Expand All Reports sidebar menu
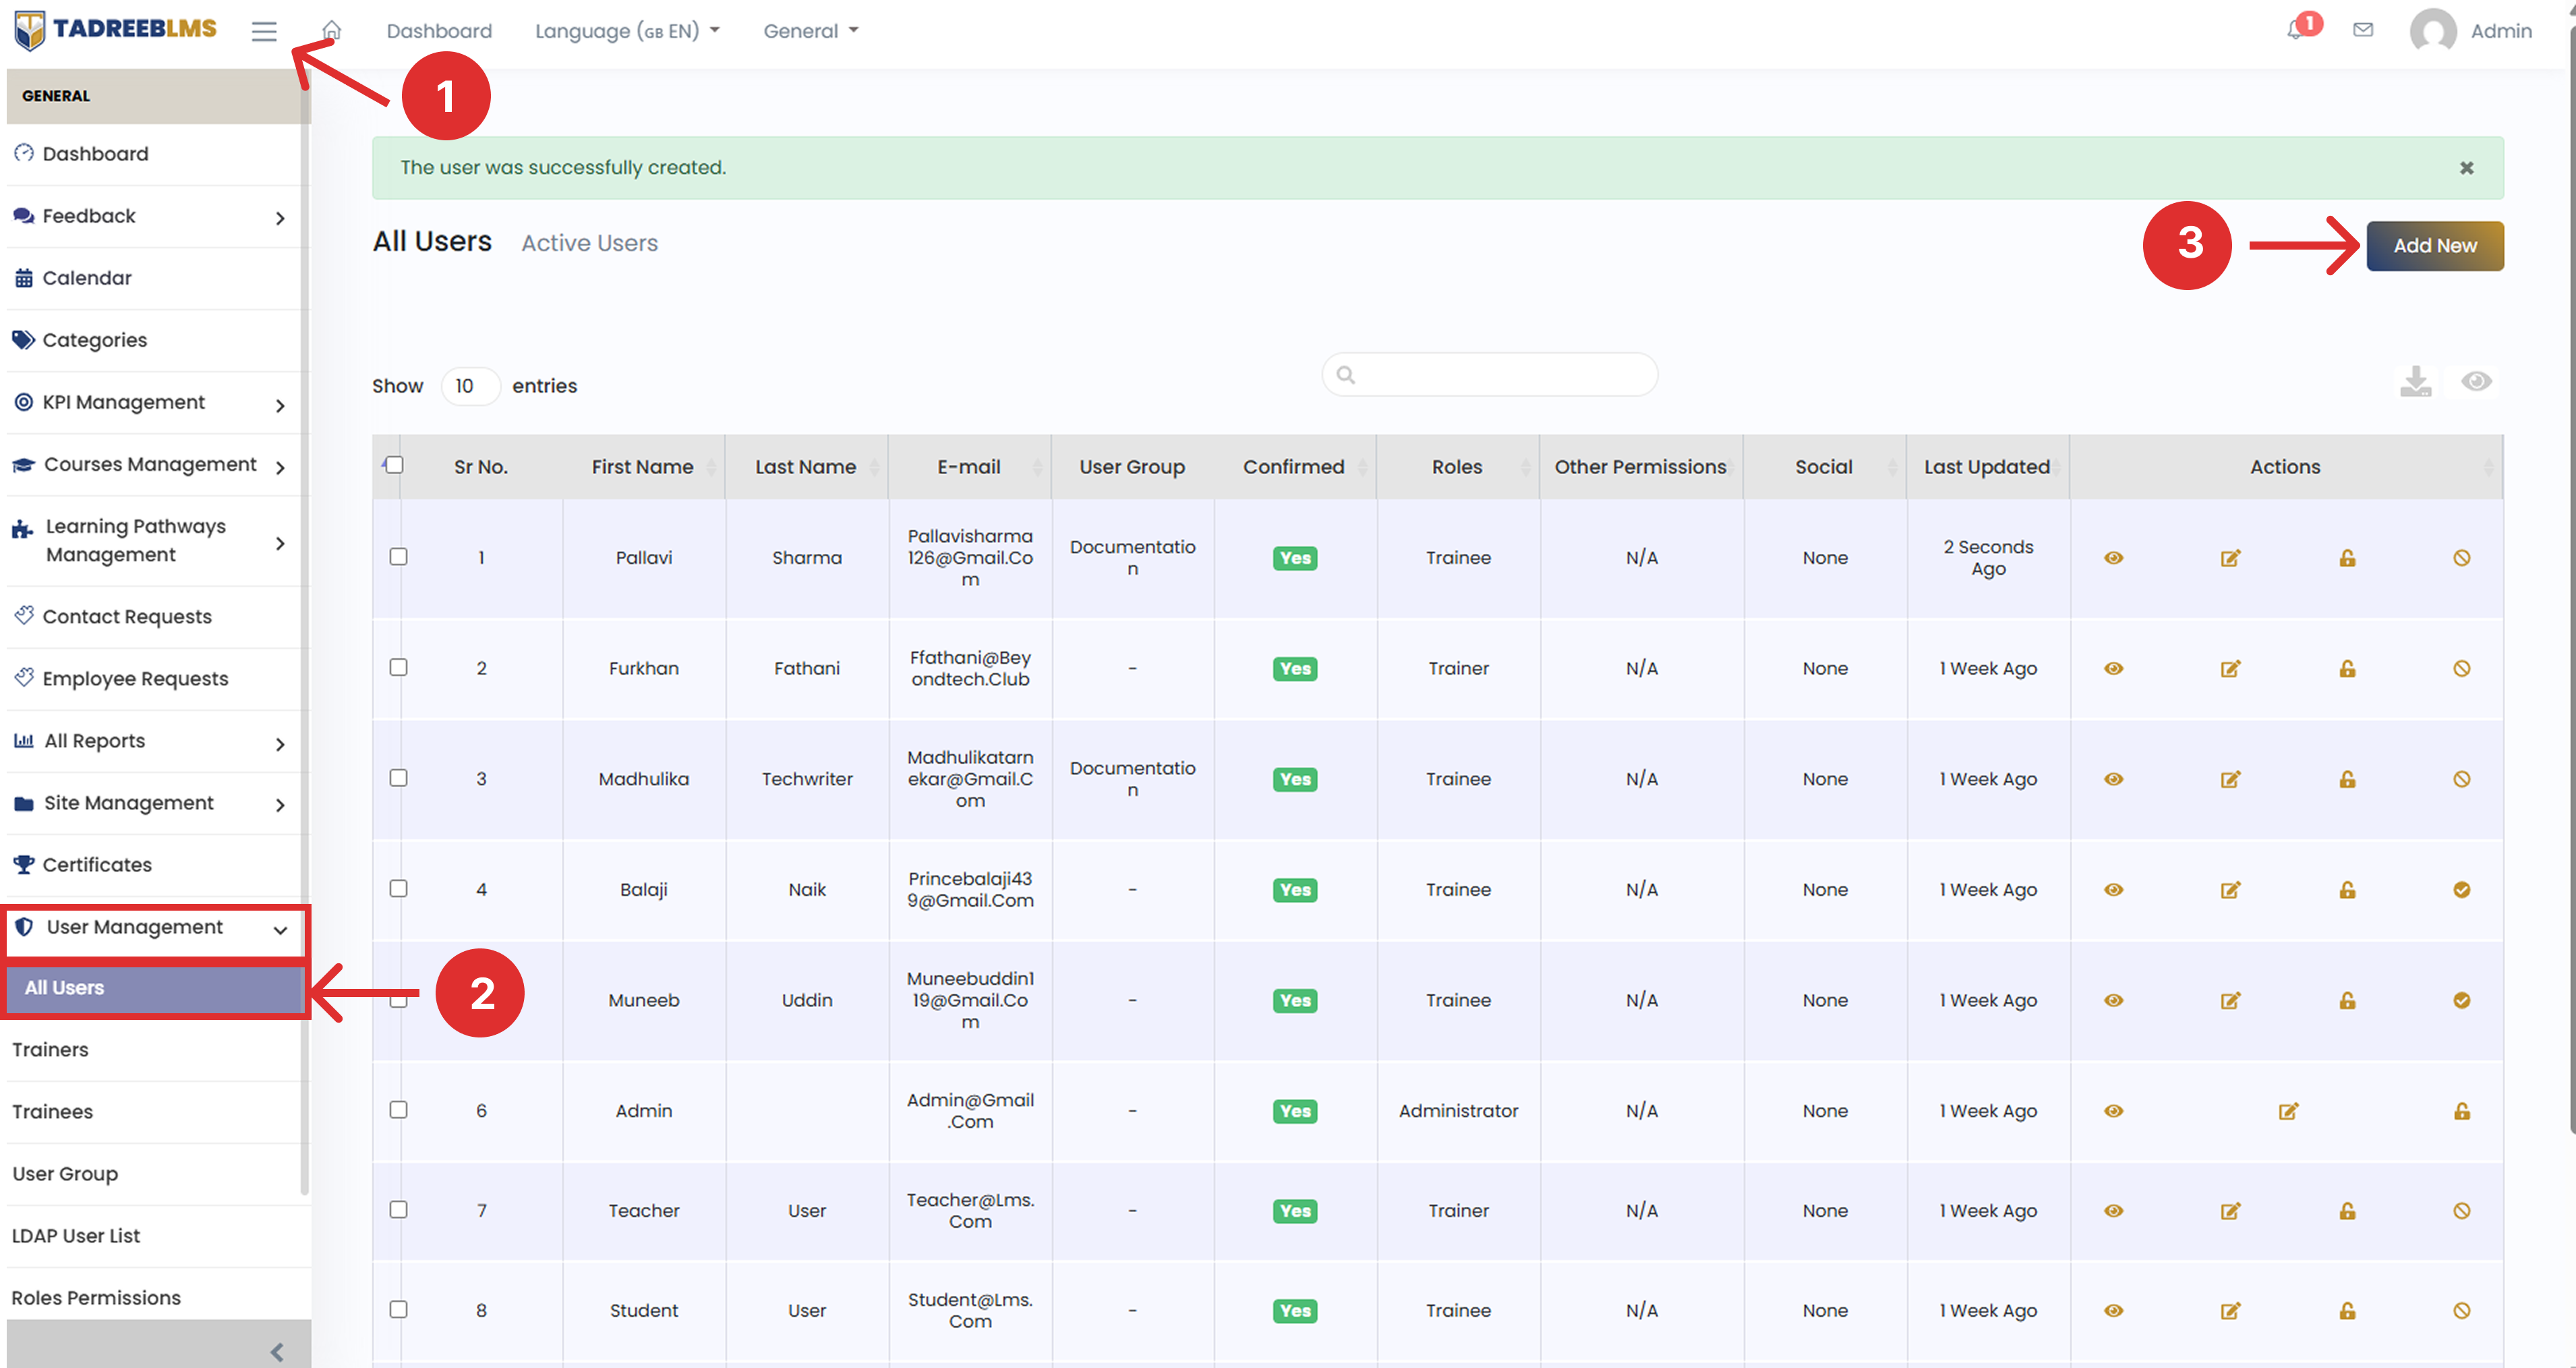The height and width of the screenshot is (1368, 2576). pos(154,741)
